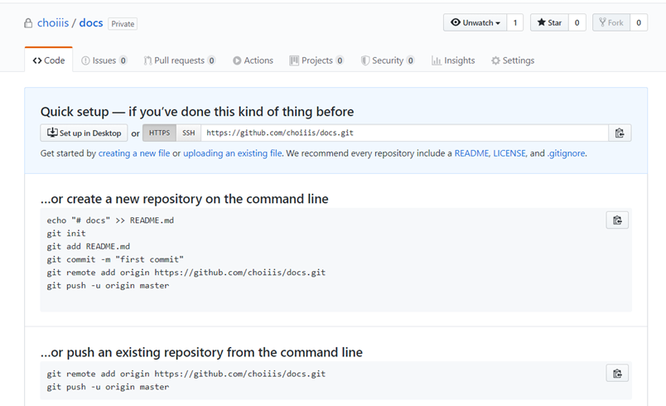
Task: Click the Pull requests count badge
Action: point(211,60)
